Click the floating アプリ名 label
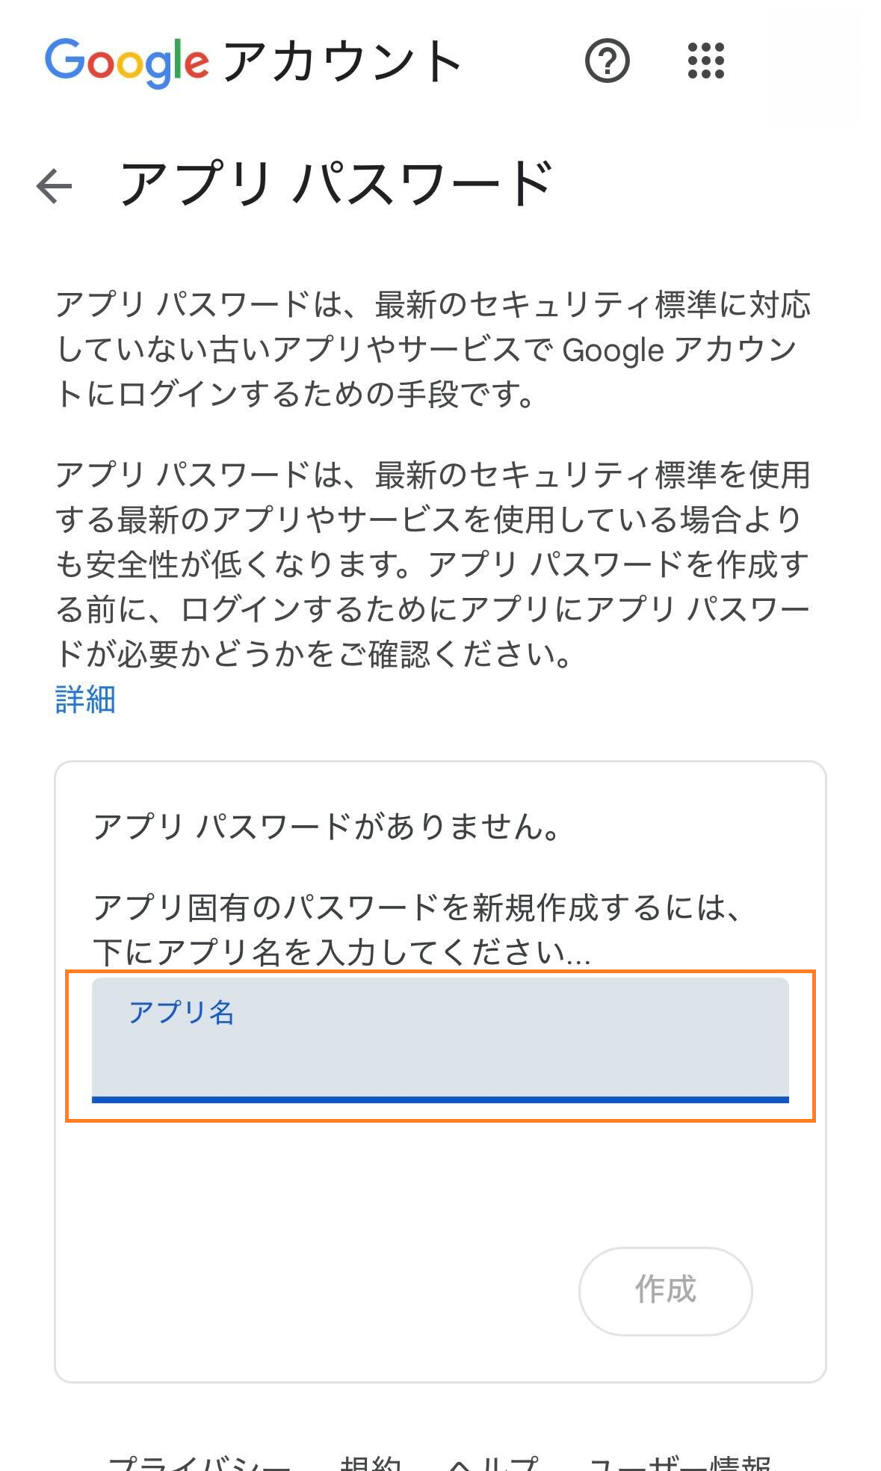This screenshot has height=1471, width=881. 182,1012
